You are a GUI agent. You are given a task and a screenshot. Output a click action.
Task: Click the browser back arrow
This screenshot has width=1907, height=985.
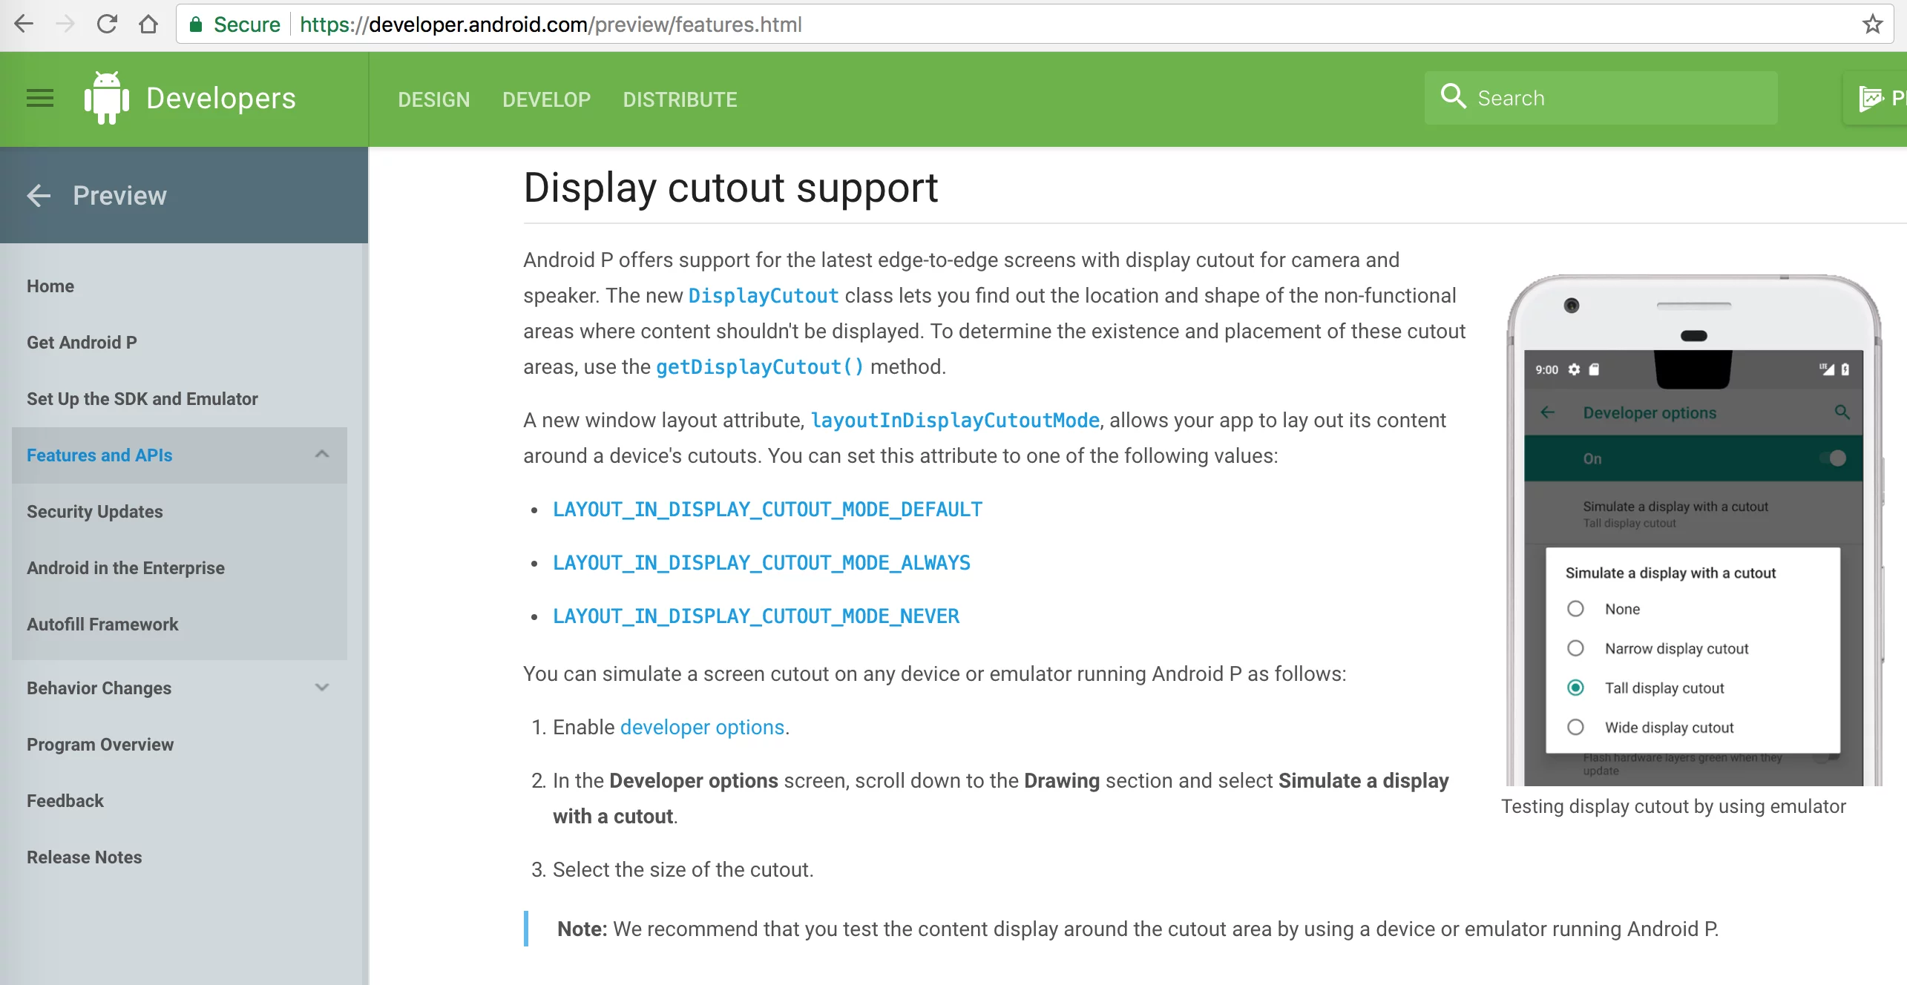[x=24, y=24]
